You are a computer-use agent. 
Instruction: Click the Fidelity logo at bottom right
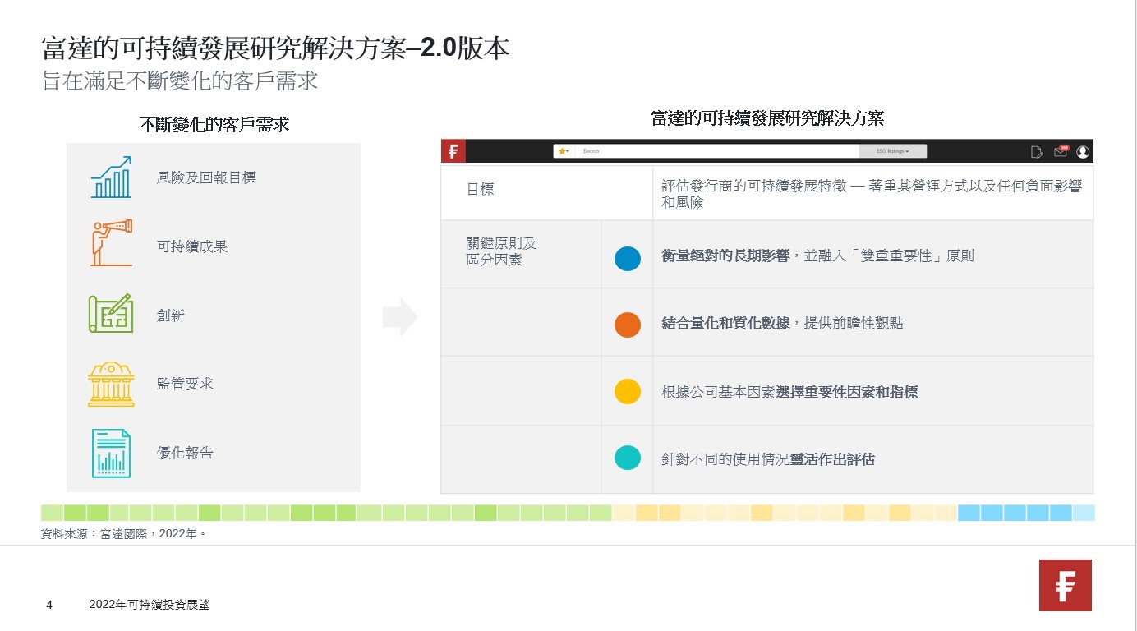1065,585
